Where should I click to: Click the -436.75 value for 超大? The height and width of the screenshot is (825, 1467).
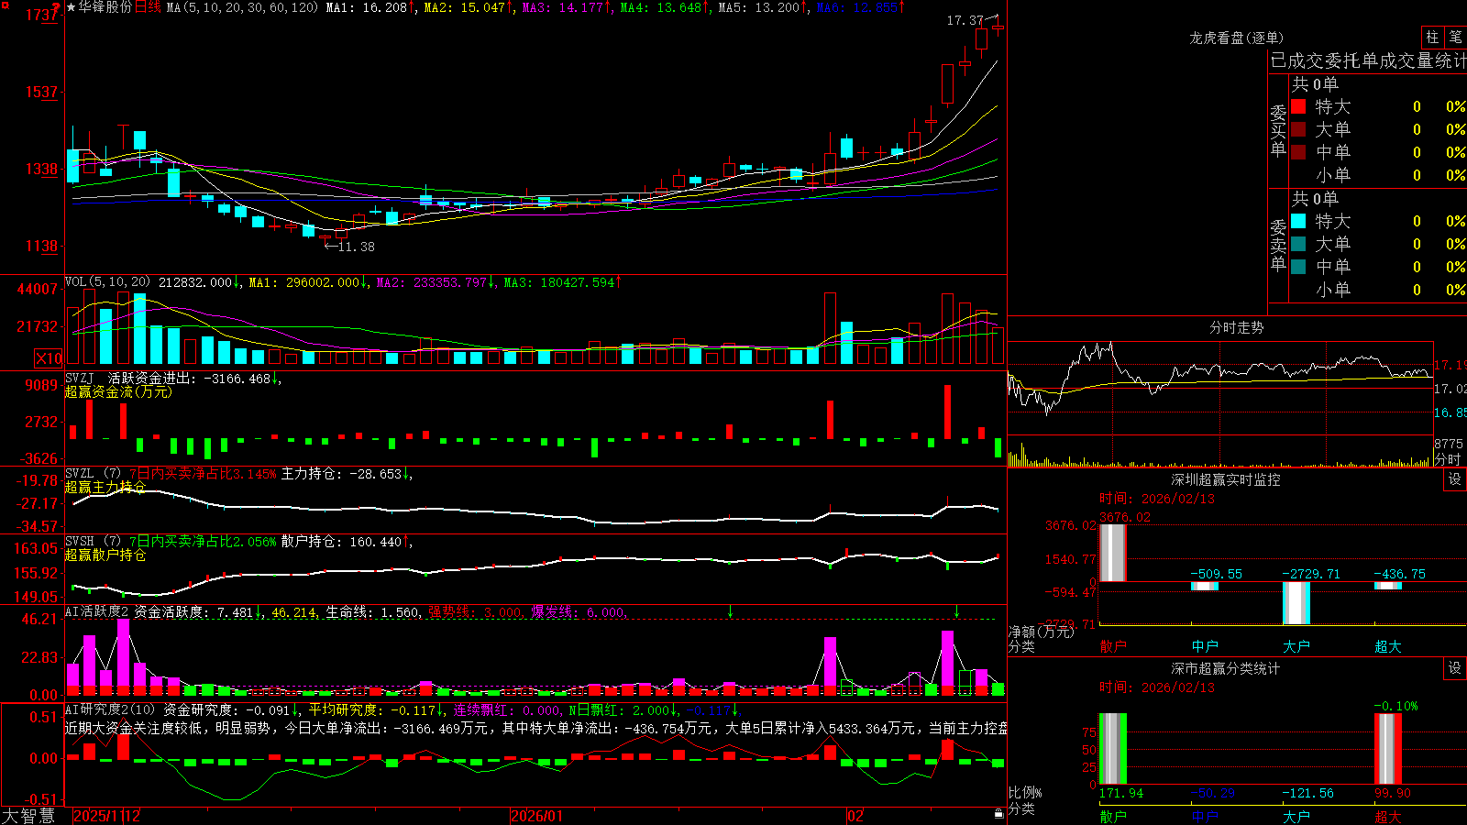pos(1399,574)
